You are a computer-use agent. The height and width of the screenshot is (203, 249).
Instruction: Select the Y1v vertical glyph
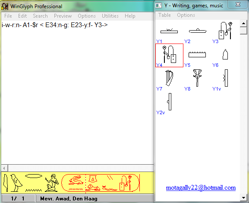click(x=226, y=78)
